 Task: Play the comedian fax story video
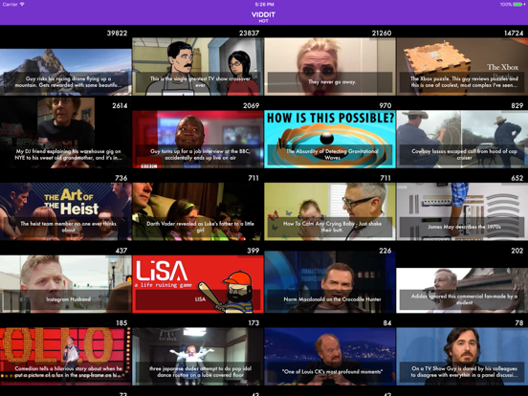click(66, 357)
